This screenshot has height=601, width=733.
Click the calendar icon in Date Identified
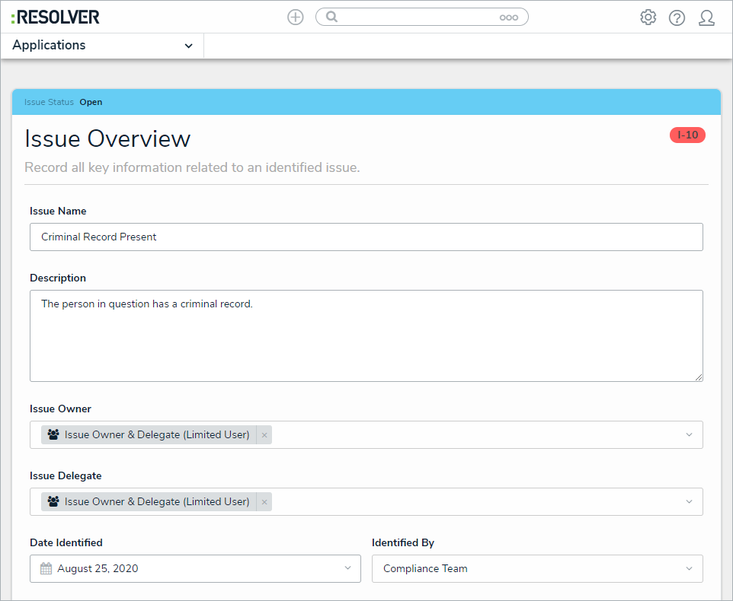(46, 568)
